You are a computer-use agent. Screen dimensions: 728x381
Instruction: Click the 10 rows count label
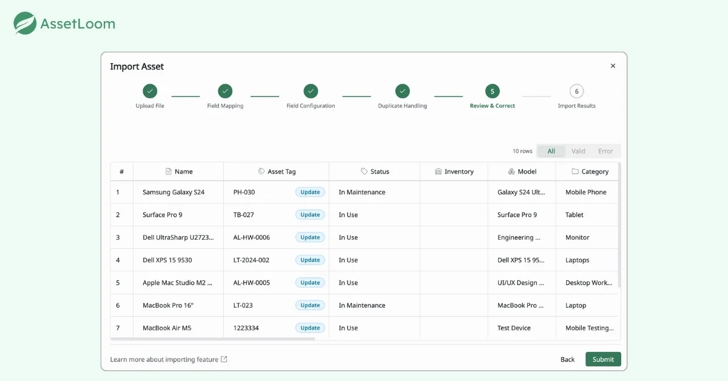click(522, 151)
